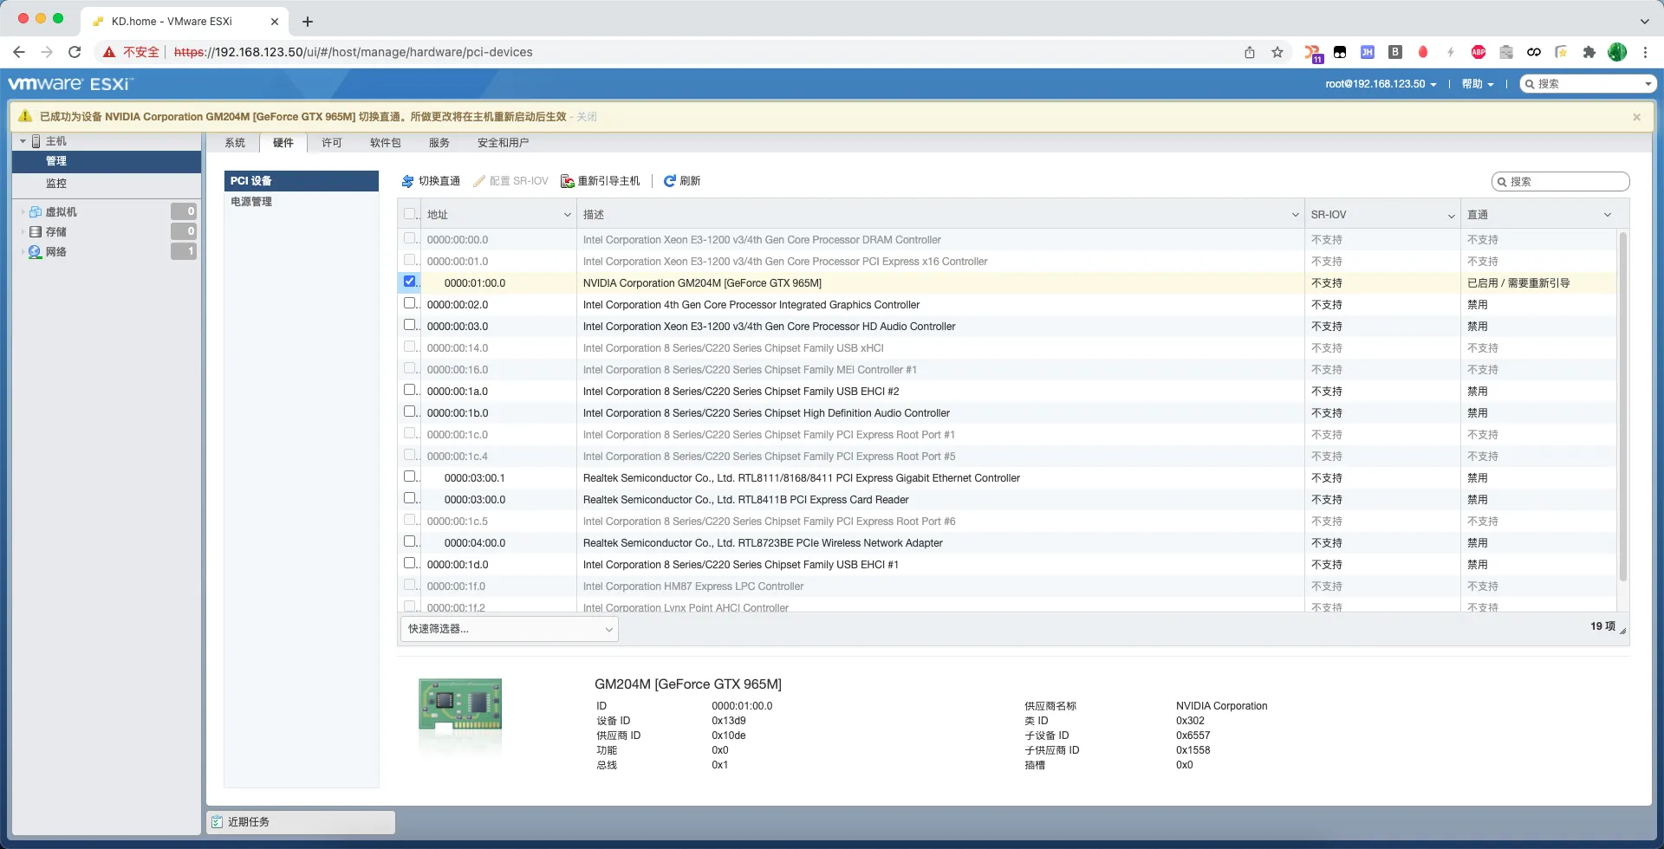Check the 0000:00:02.0 Integrated Graphics checkbox
1664x849 pixels.
[x=410, y=303]
